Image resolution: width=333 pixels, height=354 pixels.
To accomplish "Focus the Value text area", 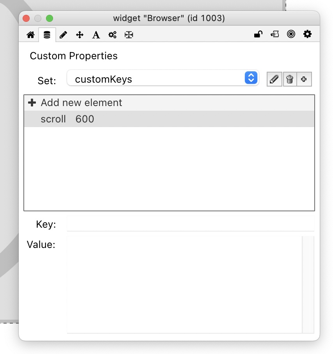I will click(x=184, y=285).
